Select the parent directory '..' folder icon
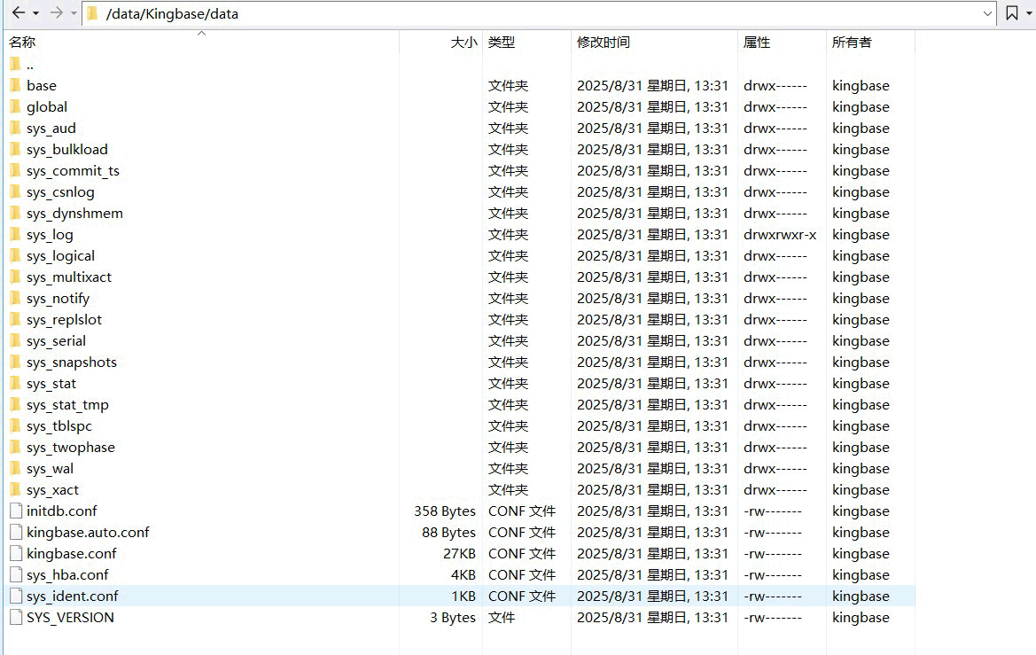This screenshot has width=1036, height=655. pos(16,64)
